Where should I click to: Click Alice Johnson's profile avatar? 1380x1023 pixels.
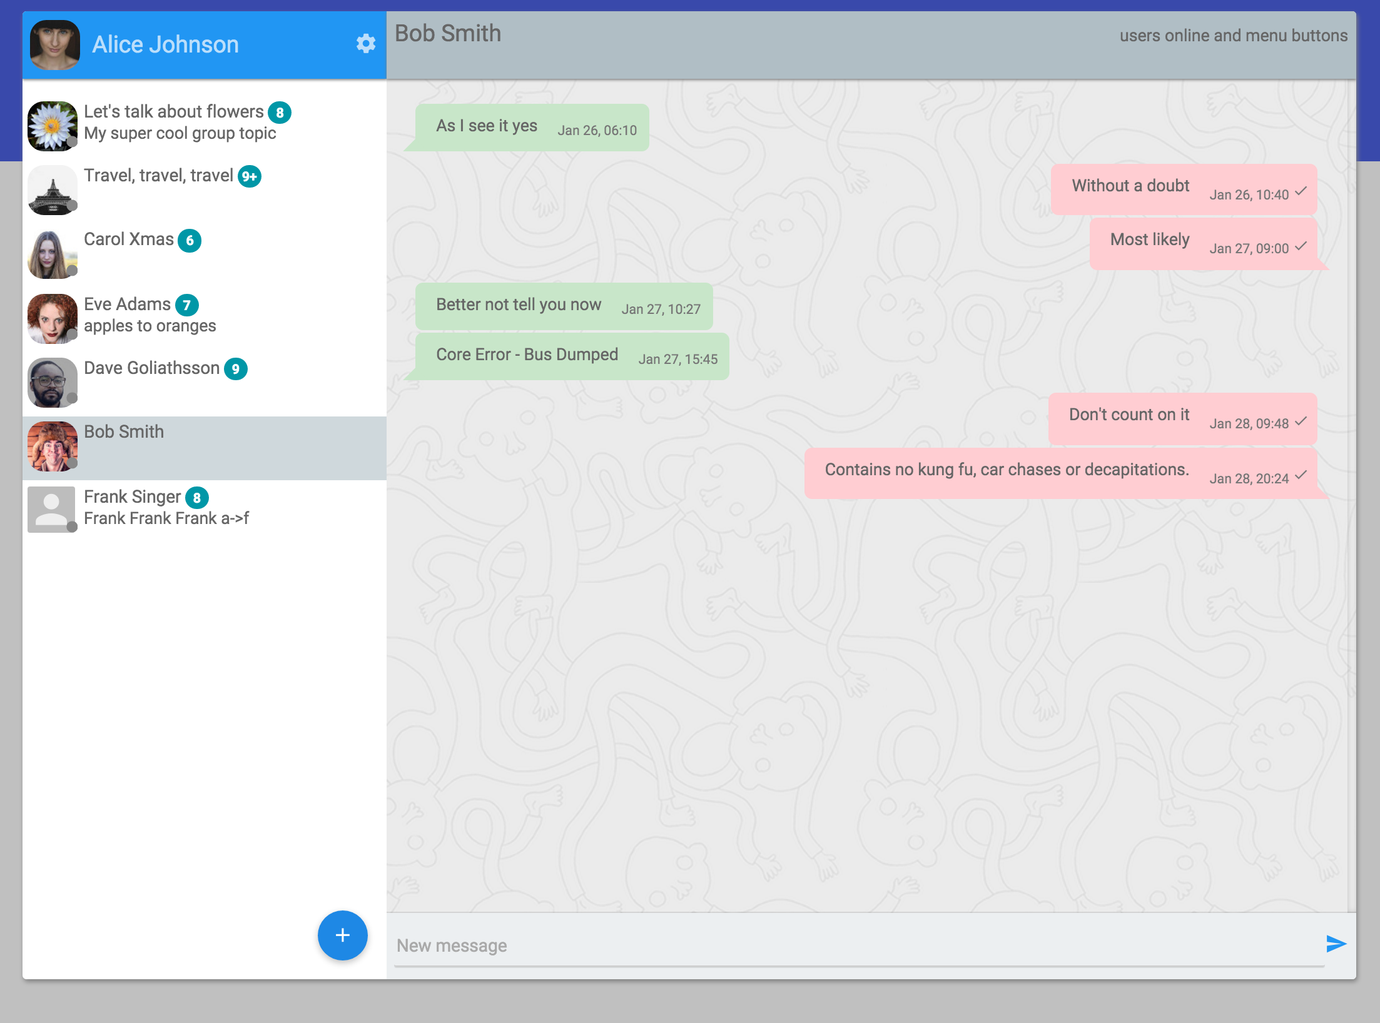coord(55,44)
